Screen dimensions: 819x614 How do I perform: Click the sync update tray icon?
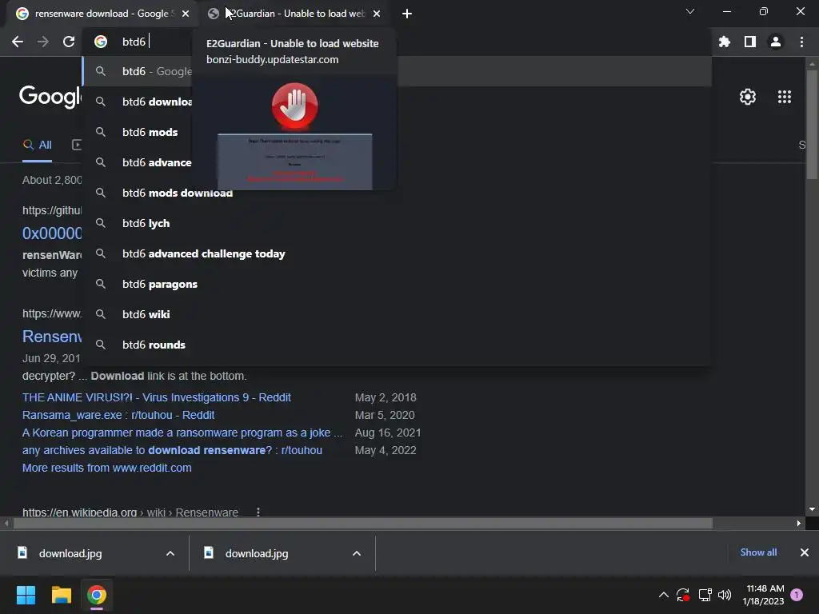683,595
